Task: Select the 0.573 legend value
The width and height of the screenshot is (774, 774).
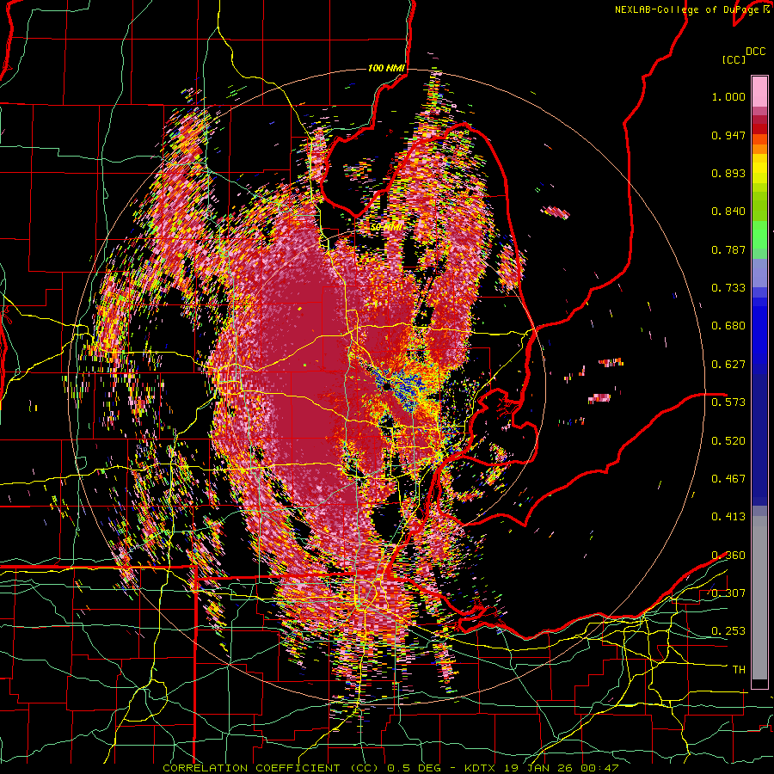Action: (728, 402)
